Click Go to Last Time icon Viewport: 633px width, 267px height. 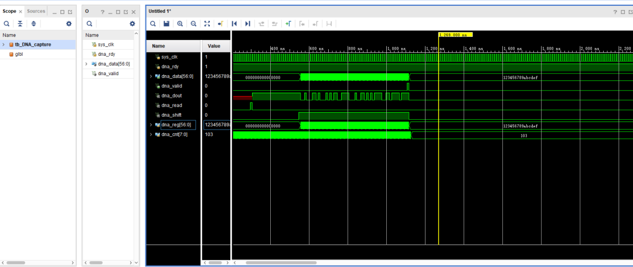click(248, 23)
